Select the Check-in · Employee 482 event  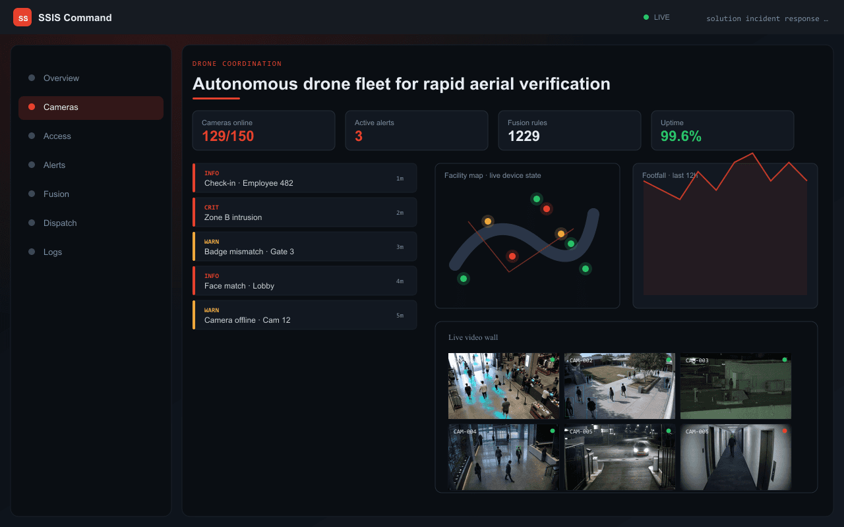pos(305,178)
